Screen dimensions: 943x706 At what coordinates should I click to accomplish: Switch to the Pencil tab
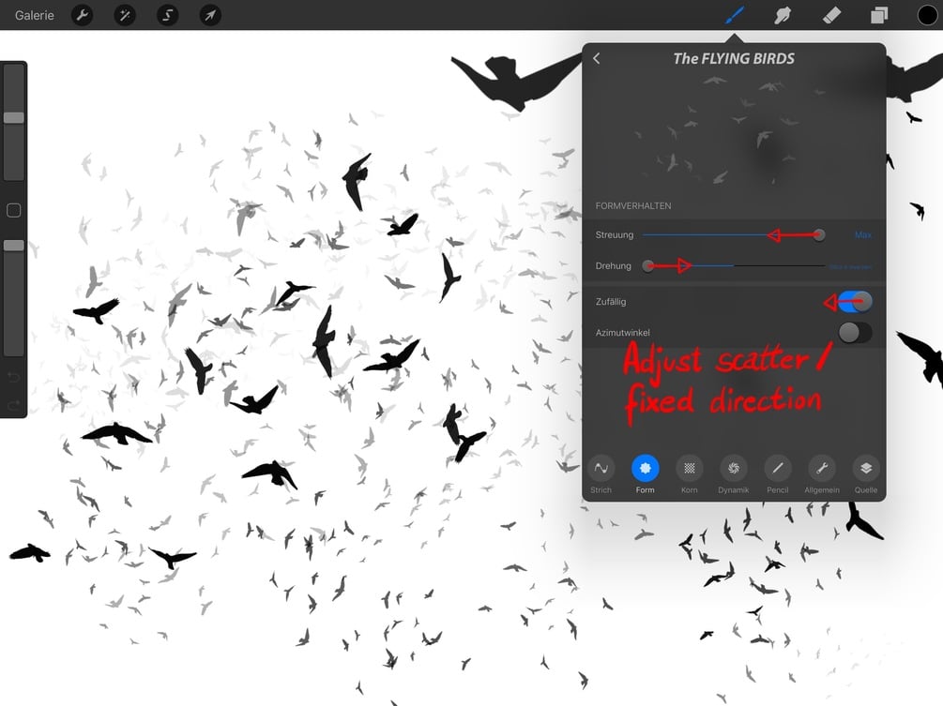(x=778, y=474)
